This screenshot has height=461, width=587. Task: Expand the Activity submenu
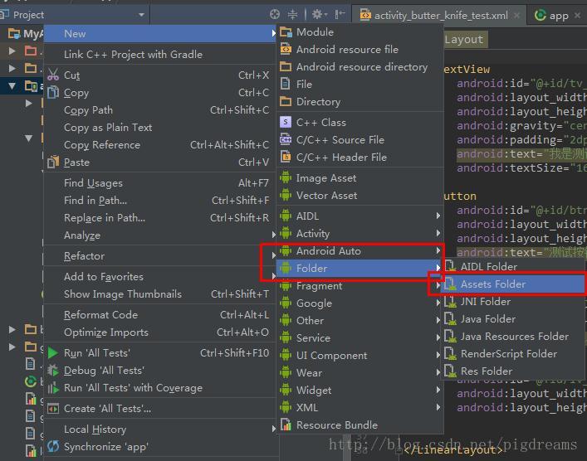[360, 234]
